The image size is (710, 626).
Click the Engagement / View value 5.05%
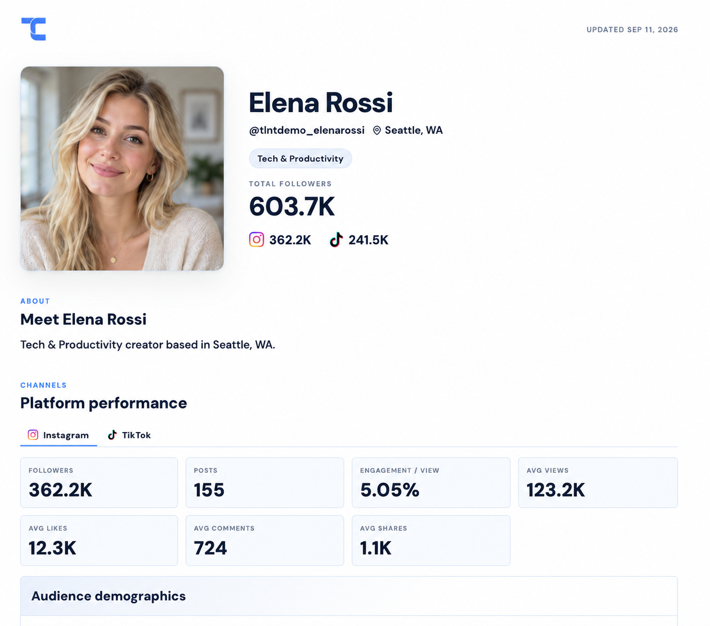(390, 490)
